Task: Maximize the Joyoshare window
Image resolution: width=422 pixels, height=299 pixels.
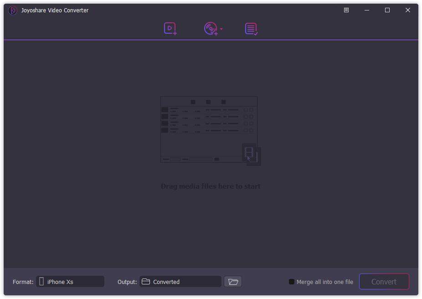Action: click(x=387, y=10)
